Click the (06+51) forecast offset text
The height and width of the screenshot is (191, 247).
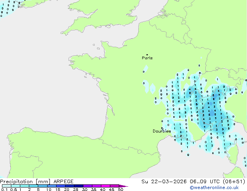pos(234,182)
